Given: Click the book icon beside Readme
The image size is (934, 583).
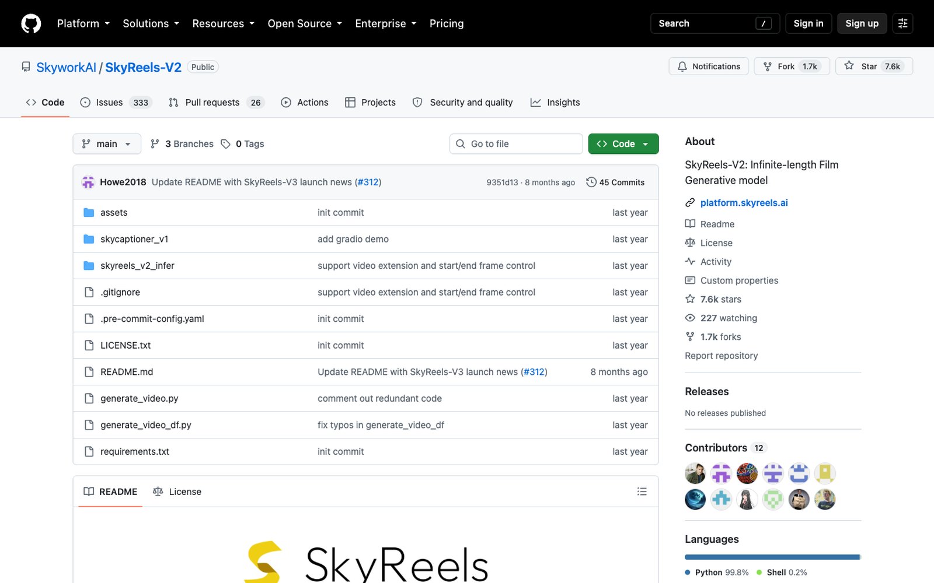Looking at the screenshot, I should pos(690,224).
